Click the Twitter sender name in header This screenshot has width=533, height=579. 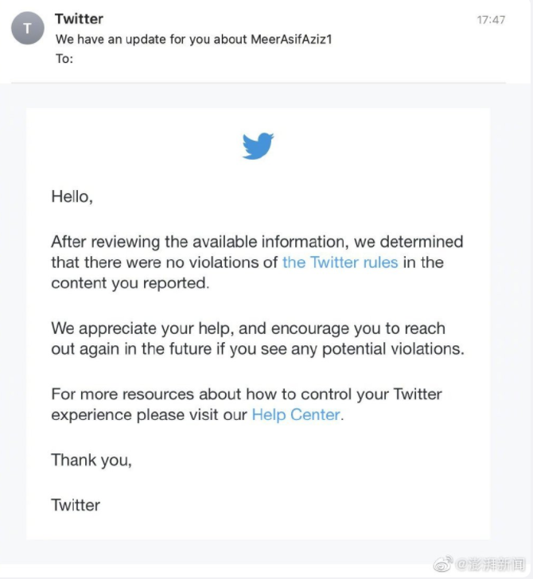click(x=79, y=18)
